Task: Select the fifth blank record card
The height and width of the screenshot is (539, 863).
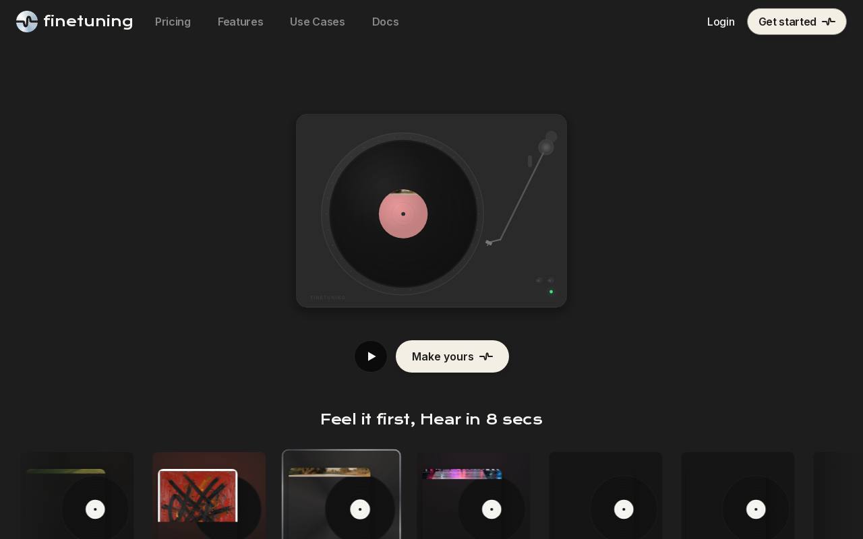Action: [x=605, y=496]
